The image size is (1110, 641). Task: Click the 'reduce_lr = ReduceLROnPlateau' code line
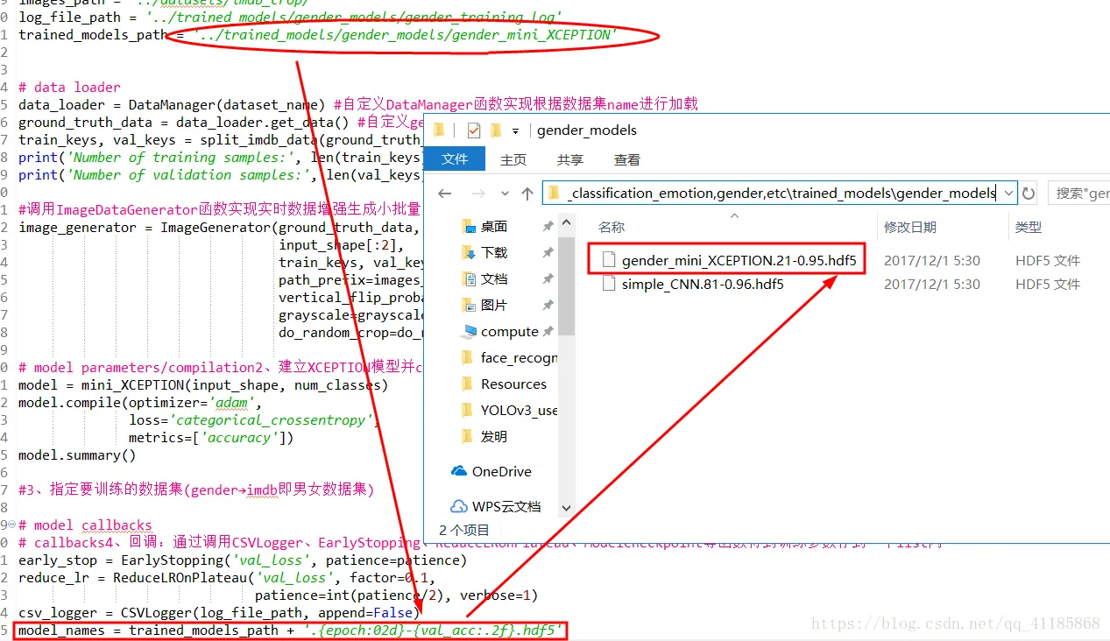point(227,578)
